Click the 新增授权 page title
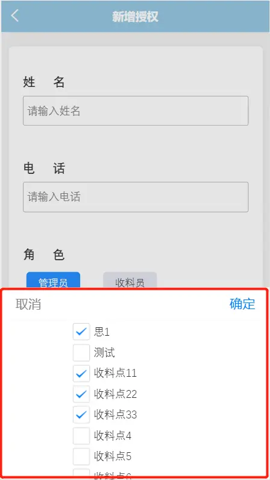The image size is (270, 480). 136,16
